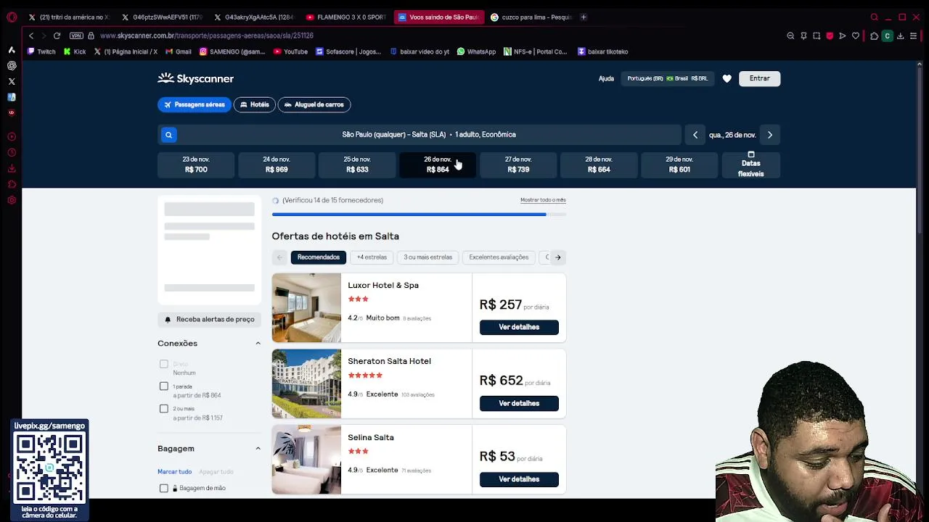Open history clock icon in sidebar
The image size is (929, 522).
coord(12,152)
